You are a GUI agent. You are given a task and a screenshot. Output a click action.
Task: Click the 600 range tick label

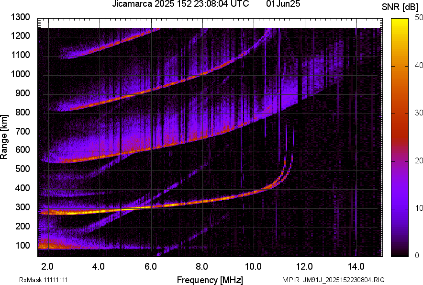coord(22,149)
